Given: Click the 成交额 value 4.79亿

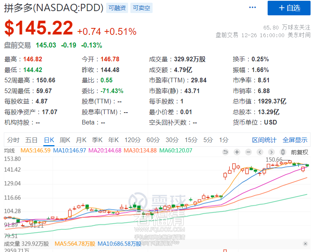Looking at the screenshot, I should coord(183,70).
